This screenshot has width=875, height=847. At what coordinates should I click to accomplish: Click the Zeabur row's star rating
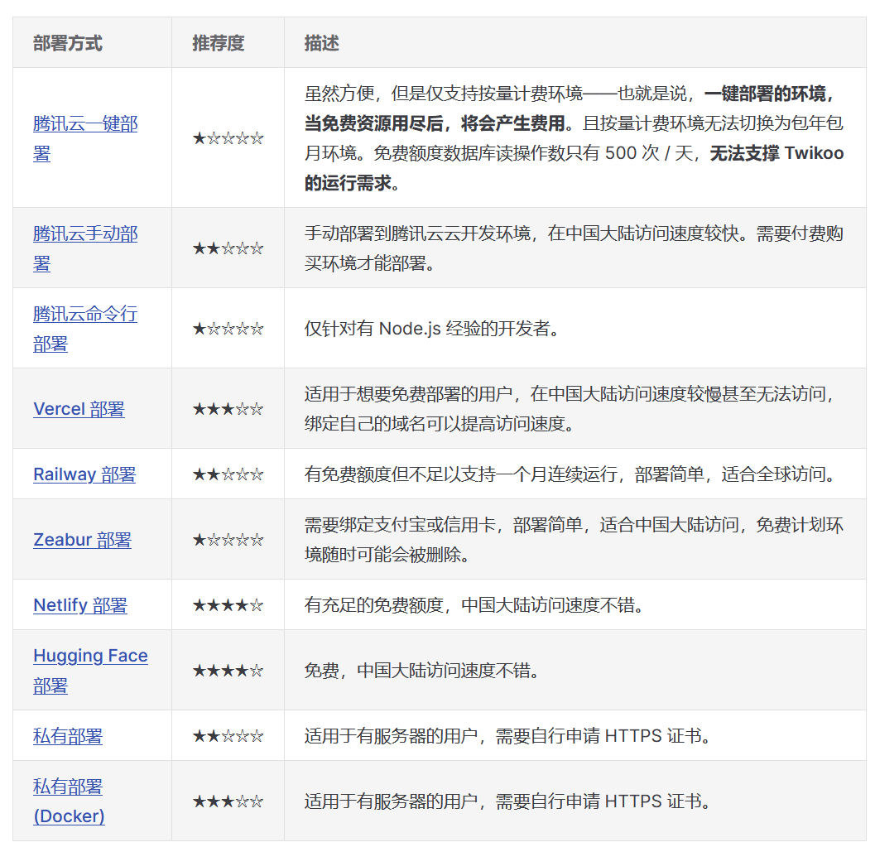coord(228,540)
